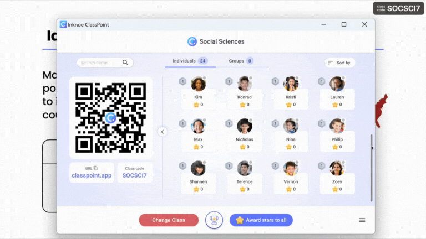
Task: Select Vernon's avatar photo
Action: pyautogui.click(x=291, y=168)
